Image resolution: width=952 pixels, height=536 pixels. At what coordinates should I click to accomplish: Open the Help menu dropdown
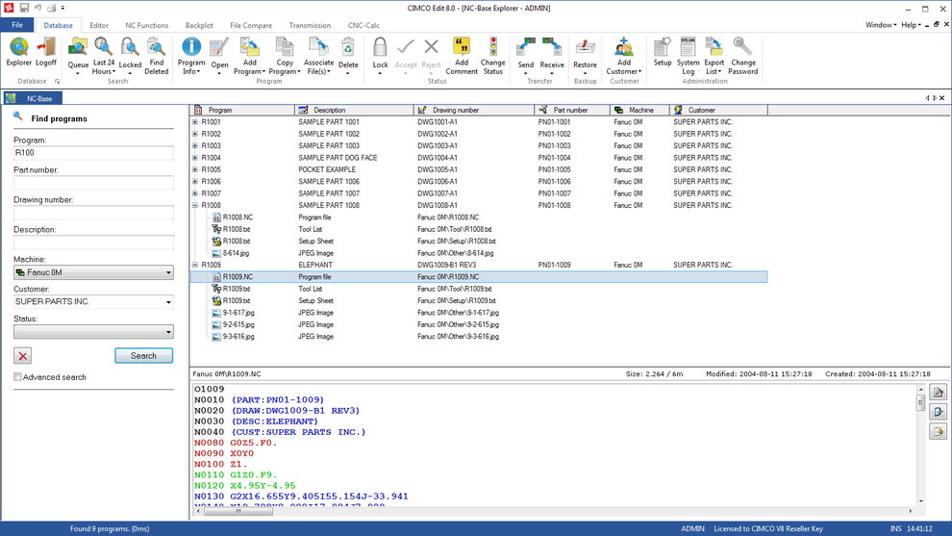[x=911, y=25]
